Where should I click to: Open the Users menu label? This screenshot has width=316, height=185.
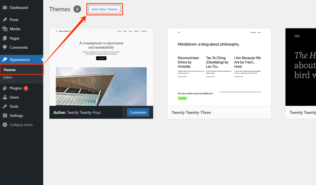pos(14,97)
